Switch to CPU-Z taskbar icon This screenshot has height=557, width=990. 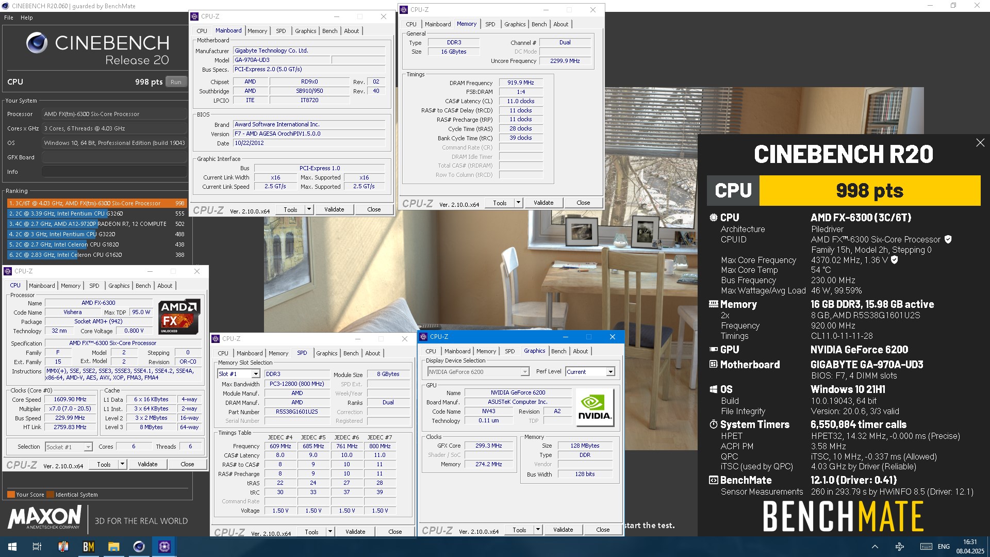point(164,547)
